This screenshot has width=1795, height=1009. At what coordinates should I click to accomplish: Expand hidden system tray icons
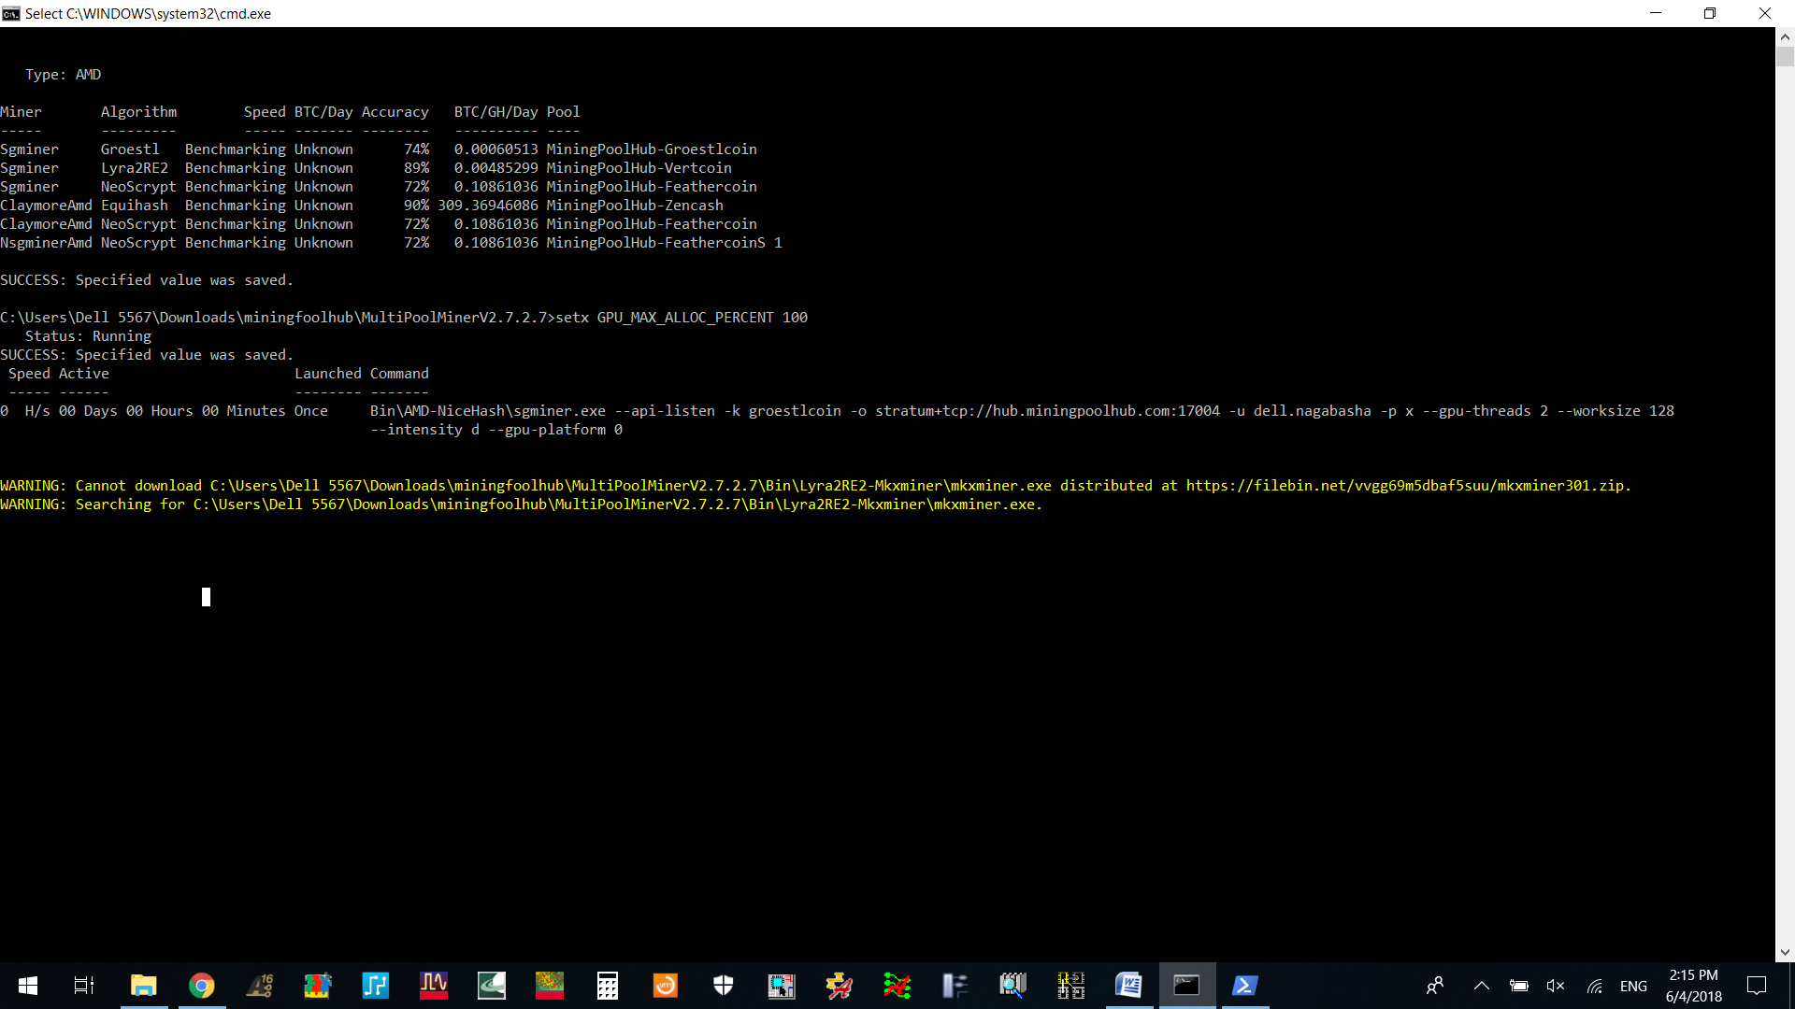click(1481, 986)
